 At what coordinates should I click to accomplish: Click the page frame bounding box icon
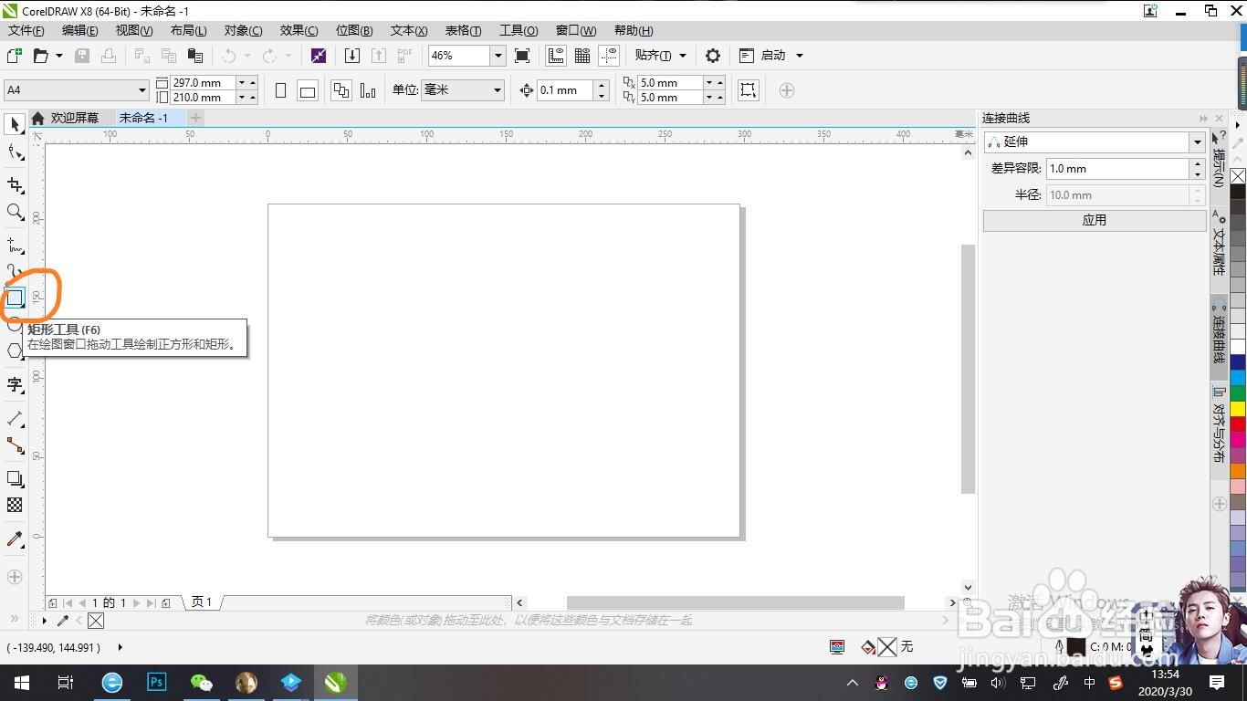(749, 90)
